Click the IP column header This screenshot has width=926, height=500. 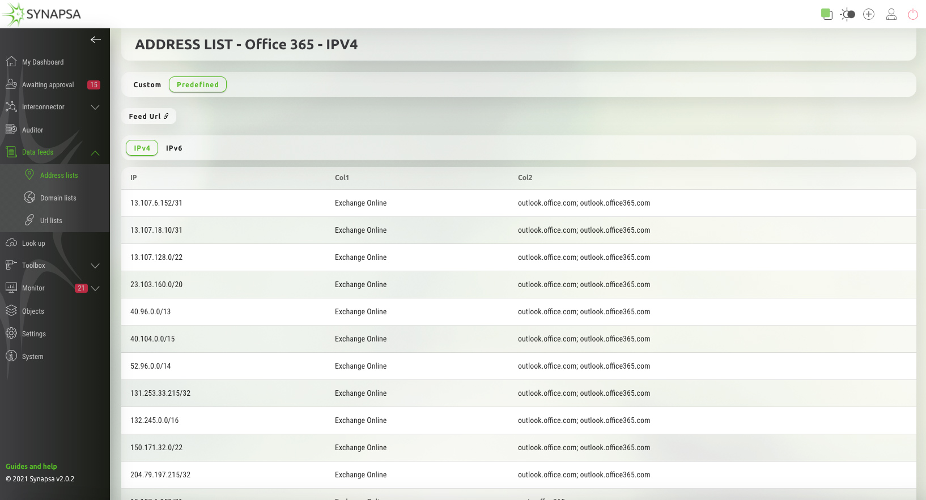[134, 178]
